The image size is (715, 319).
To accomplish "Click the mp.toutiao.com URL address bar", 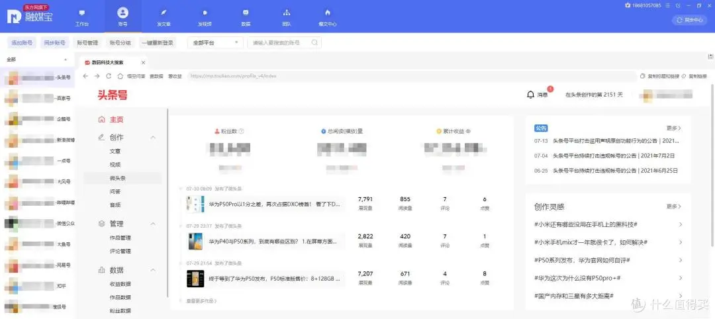I will point(412,76).
